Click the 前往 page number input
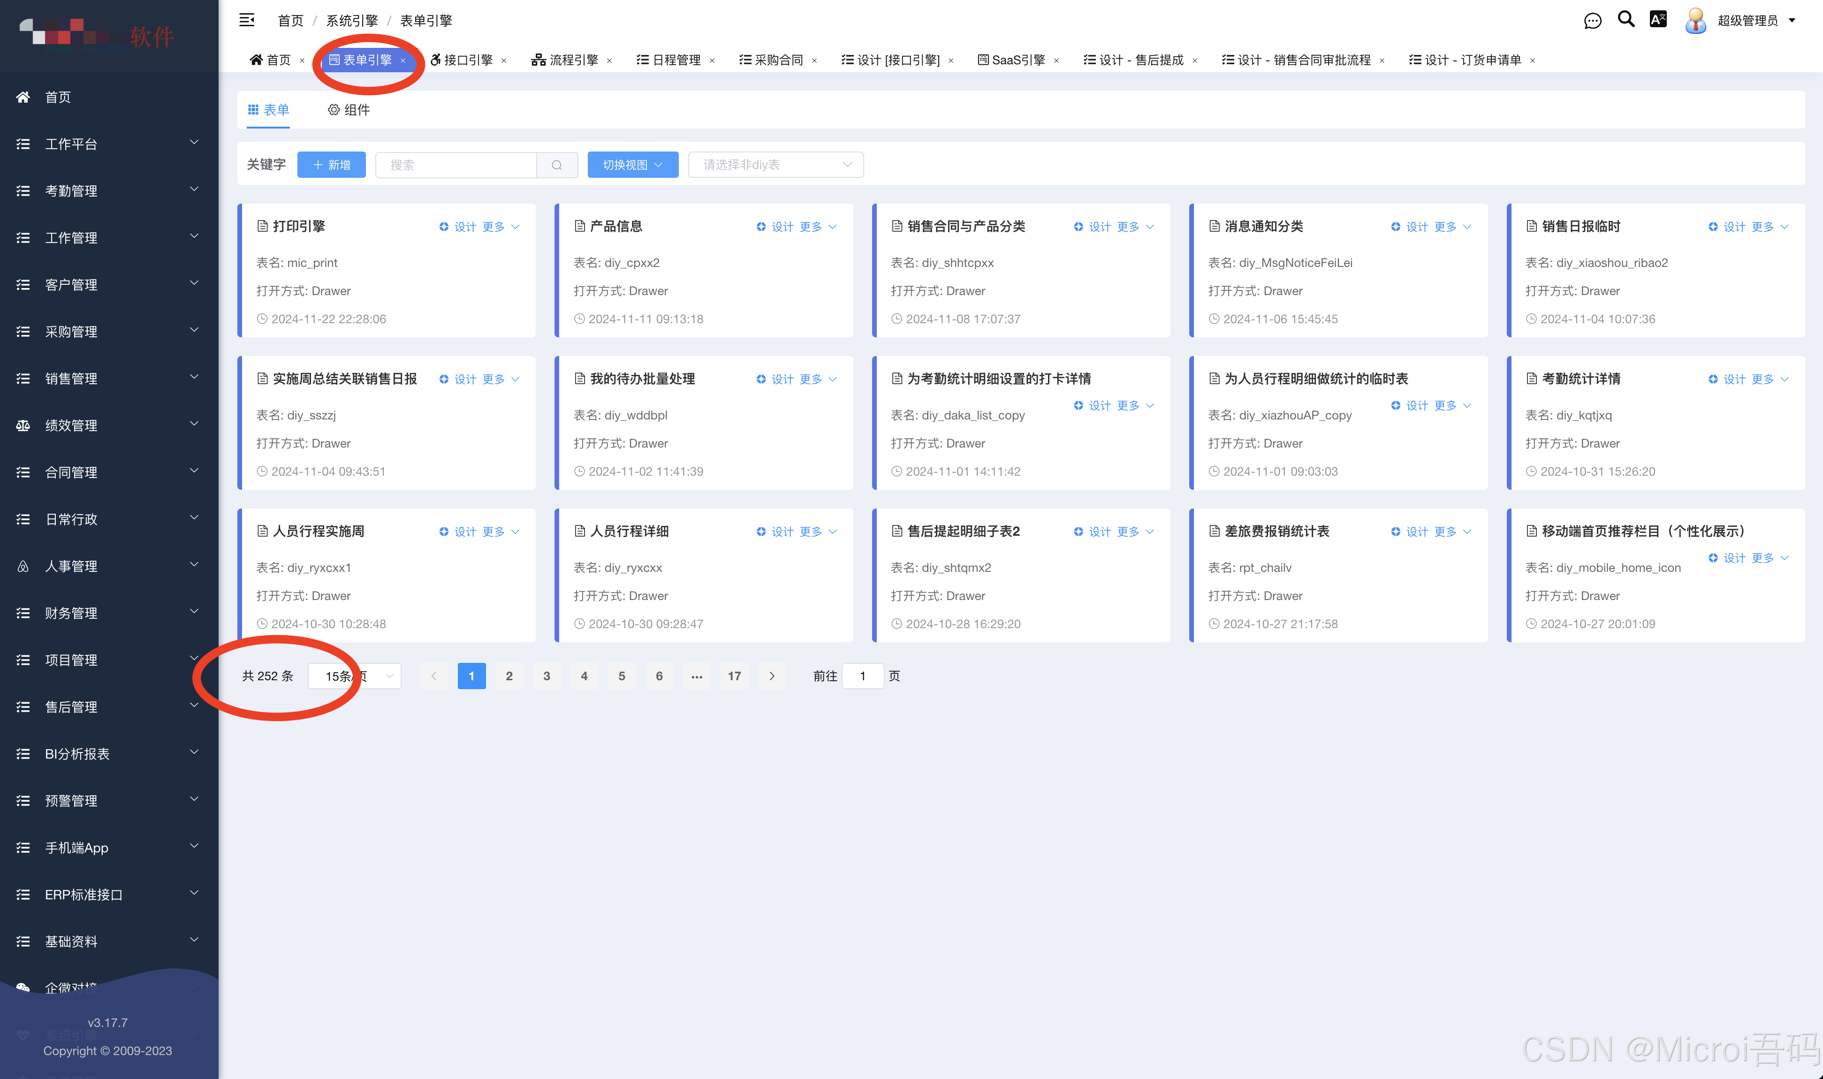Image resolution: width=1823 pixels, height=1079 pixels. click(863, 676)
